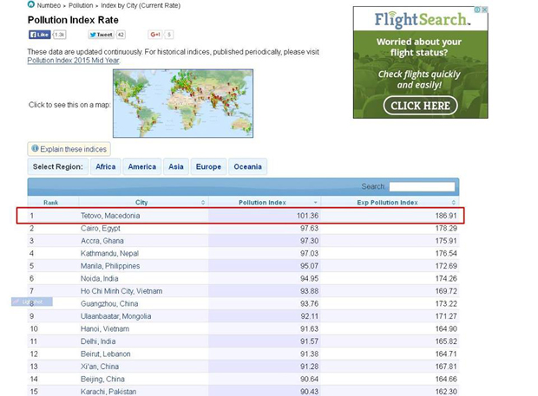Click the AdChoices info icon on ad
Image resolution: width=538 pixels, height=396 pixels.
pyautogui.click(x=477, y=10)
